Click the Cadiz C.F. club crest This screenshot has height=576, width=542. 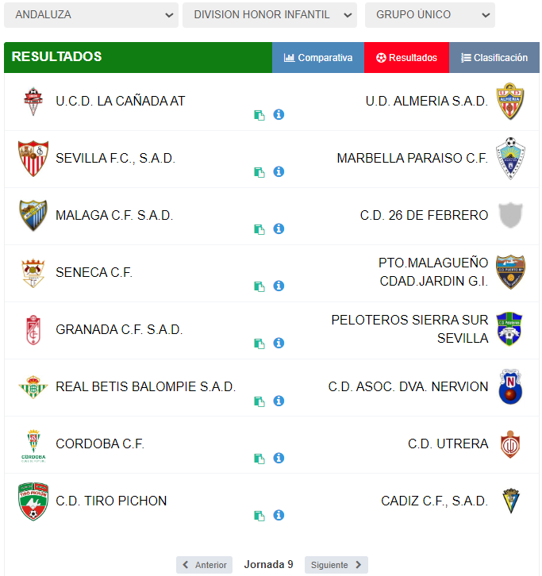509,501
